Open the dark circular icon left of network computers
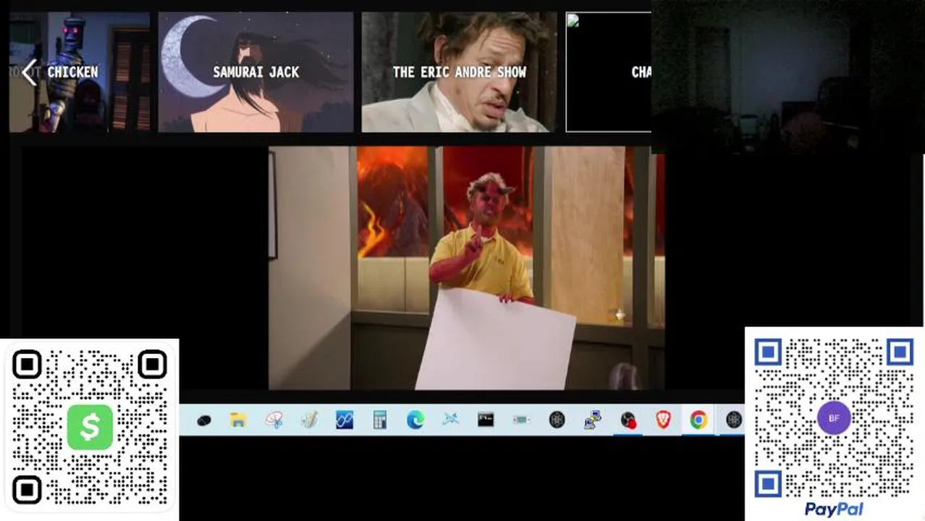925x521 pixels. 557,420
